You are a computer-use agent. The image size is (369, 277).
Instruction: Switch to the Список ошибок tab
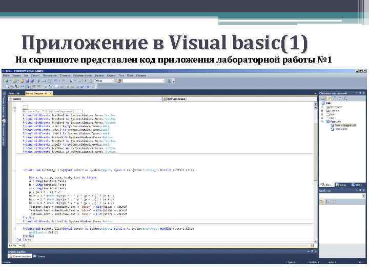click(x=20, y=256)
